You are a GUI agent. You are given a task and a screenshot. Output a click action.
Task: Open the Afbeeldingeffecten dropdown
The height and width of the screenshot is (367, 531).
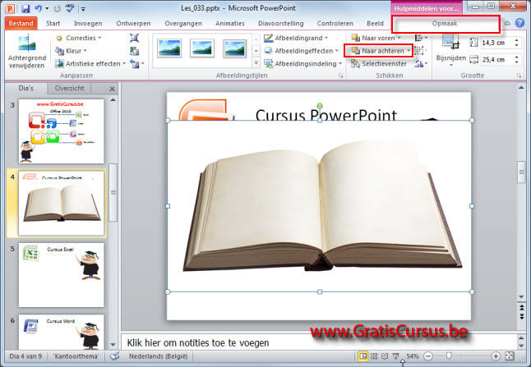(x=301, y=51)
